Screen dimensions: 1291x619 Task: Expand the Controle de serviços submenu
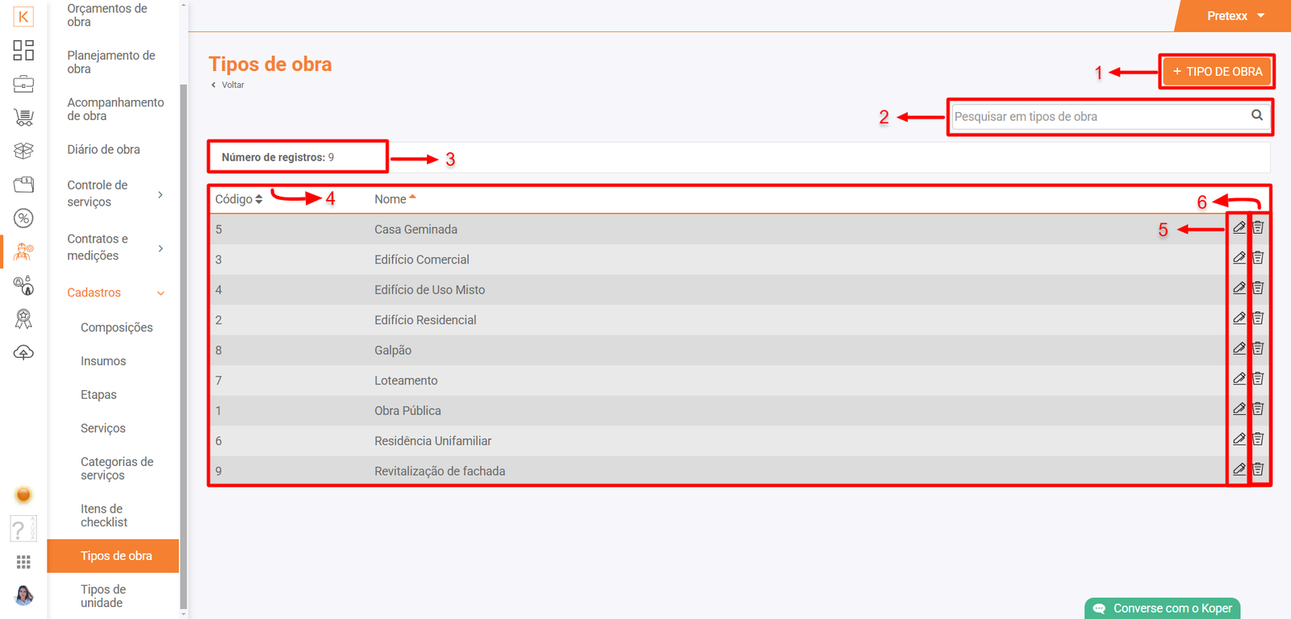coord(161,194)
